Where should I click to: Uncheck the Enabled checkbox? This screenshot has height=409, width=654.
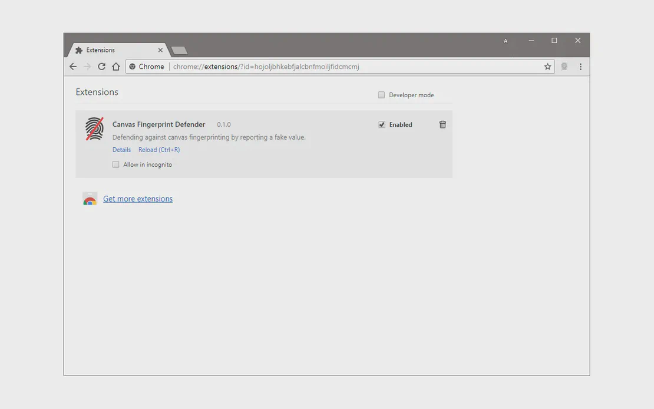click(382, 124)
